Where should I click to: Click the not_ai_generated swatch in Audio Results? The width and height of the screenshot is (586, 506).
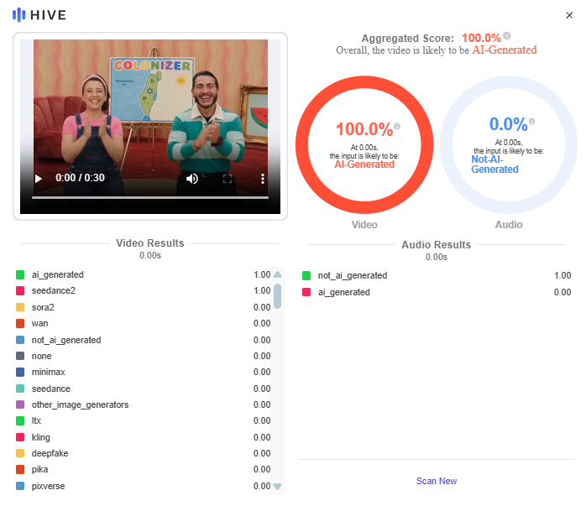pos(306,275)
